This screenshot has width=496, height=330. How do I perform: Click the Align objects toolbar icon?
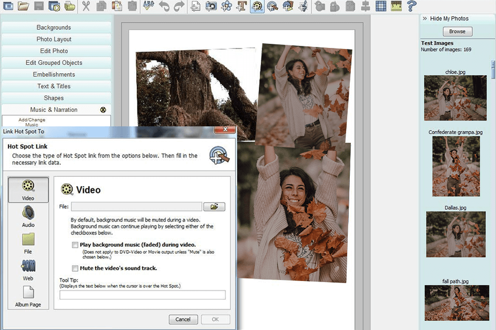(366, 6)
